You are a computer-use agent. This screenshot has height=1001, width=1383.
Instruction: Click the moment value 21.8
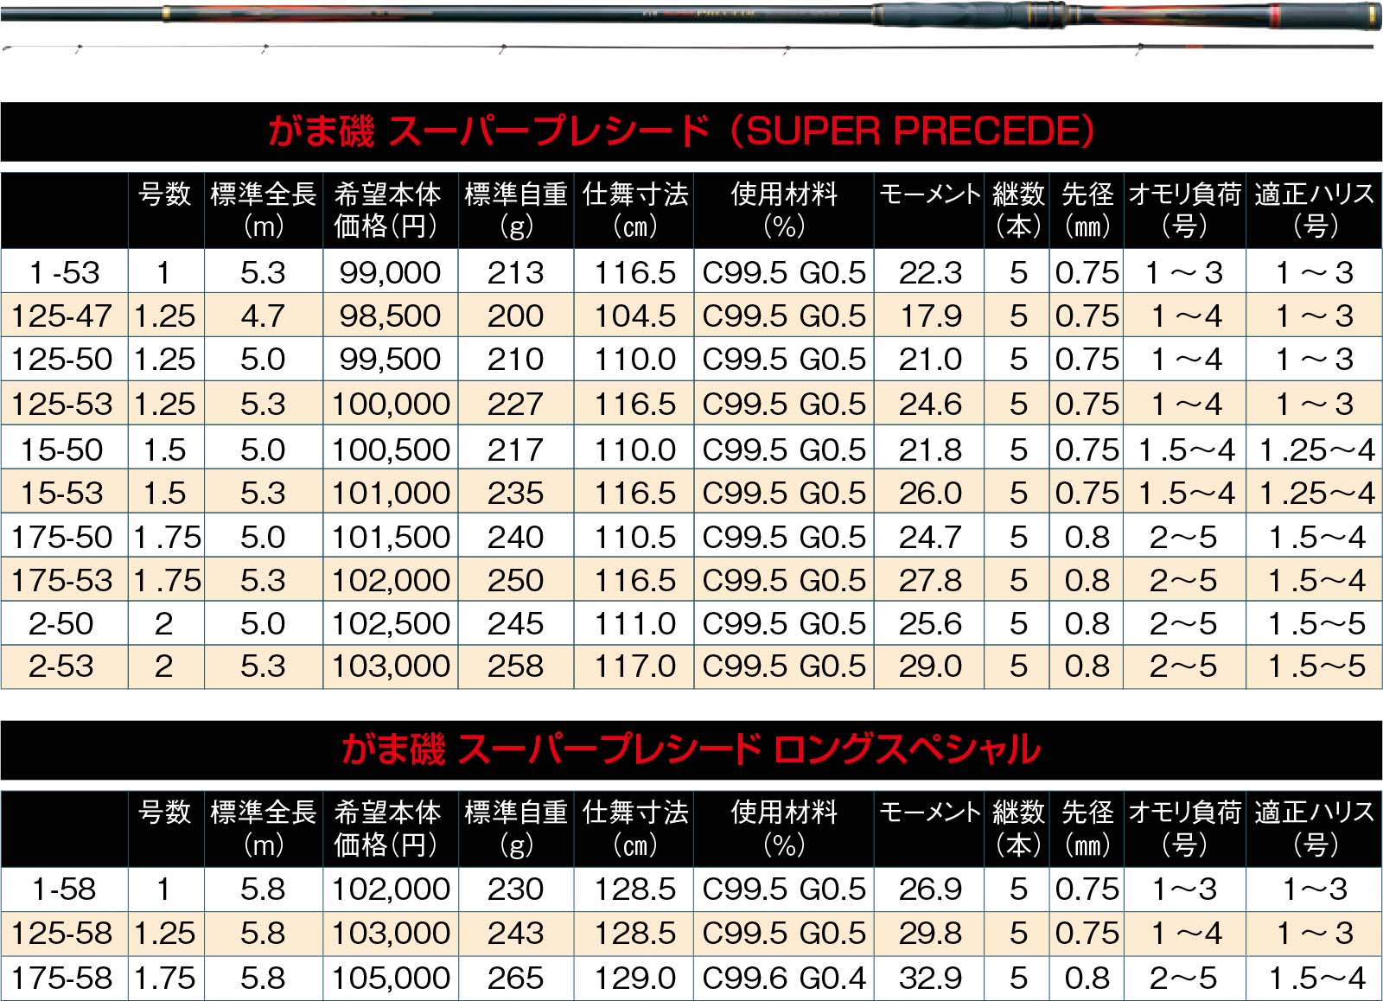(x=930, y=449)
